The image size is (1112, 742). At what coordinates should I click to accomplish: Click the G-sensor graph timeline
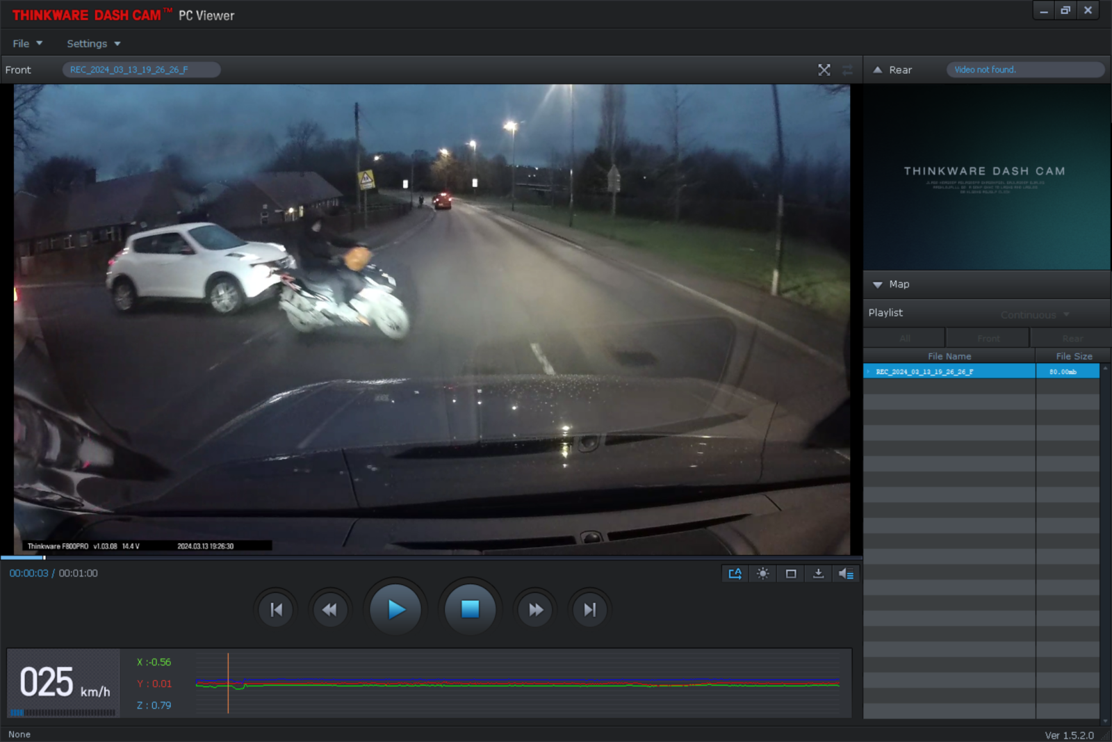point(517,684)
